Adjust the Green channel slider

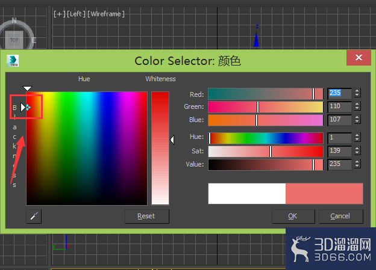pyautogui.click(x=266, y=107)
